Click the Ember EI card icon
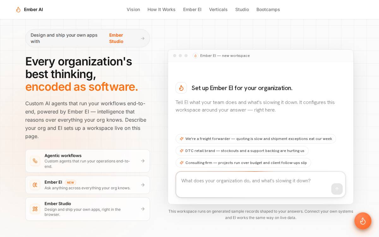Image resolution: width=379 pixels, height=237 pixels. 35,185
